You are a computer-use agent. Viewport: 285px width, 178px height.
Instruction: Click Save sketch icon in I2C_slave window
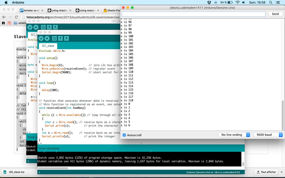[x=66, y=38]
